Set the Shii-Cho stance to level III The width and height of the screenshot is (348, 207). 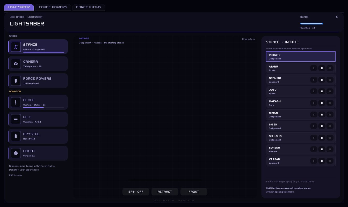coord(330,138)
